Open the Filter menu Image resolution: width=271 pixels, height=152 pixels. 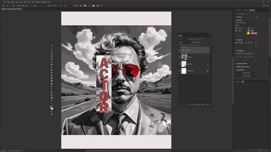coord(29,2)
